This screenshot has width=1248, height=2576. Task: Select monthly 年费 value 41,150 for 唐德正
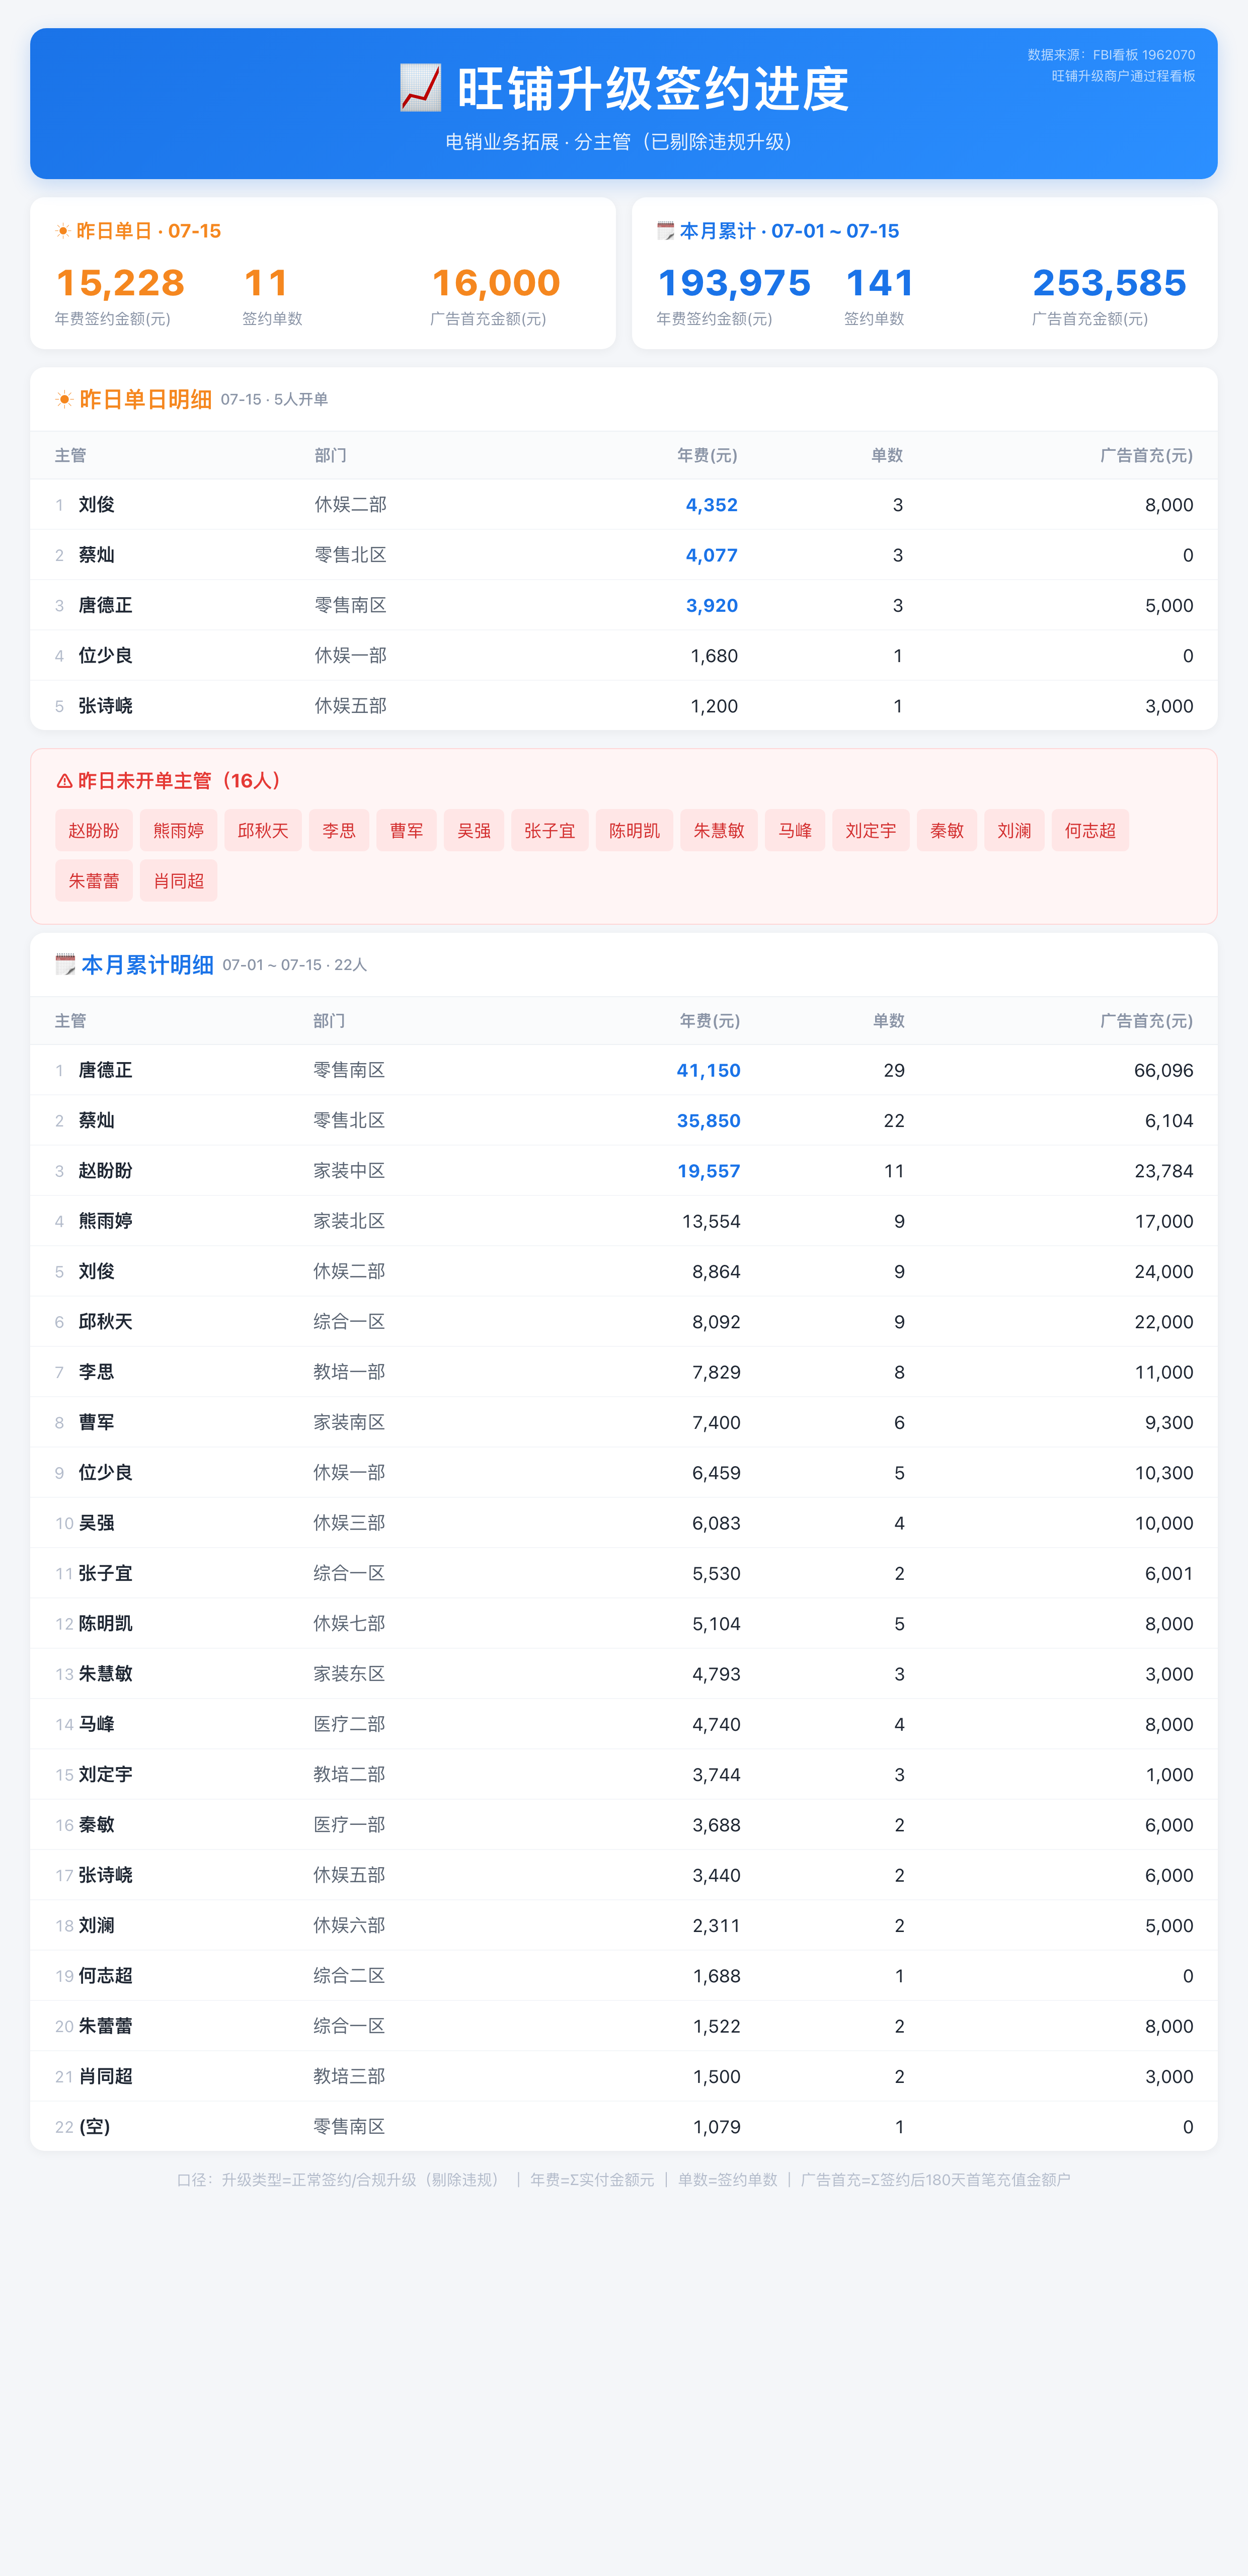click(x=709, y=1071)
